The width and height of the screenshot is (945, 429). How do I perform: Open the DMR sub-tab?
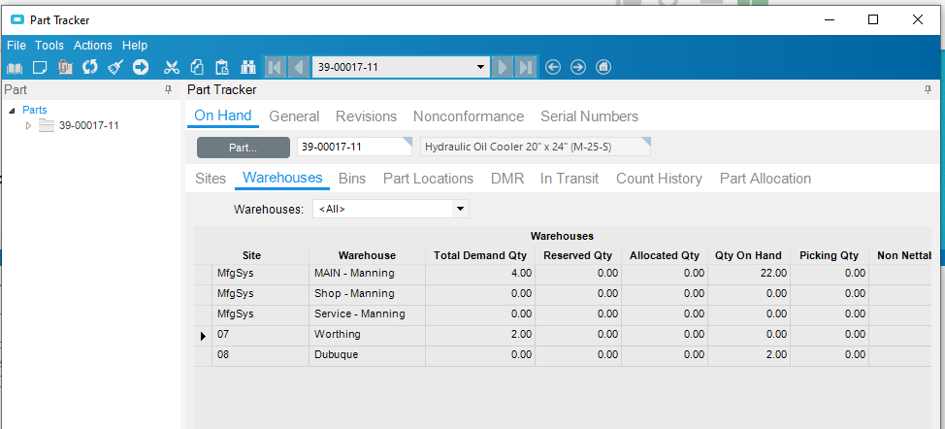pos(507,179)
